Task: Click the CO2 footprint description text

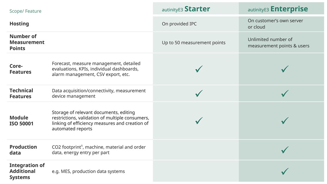Action: pos(99,150)
